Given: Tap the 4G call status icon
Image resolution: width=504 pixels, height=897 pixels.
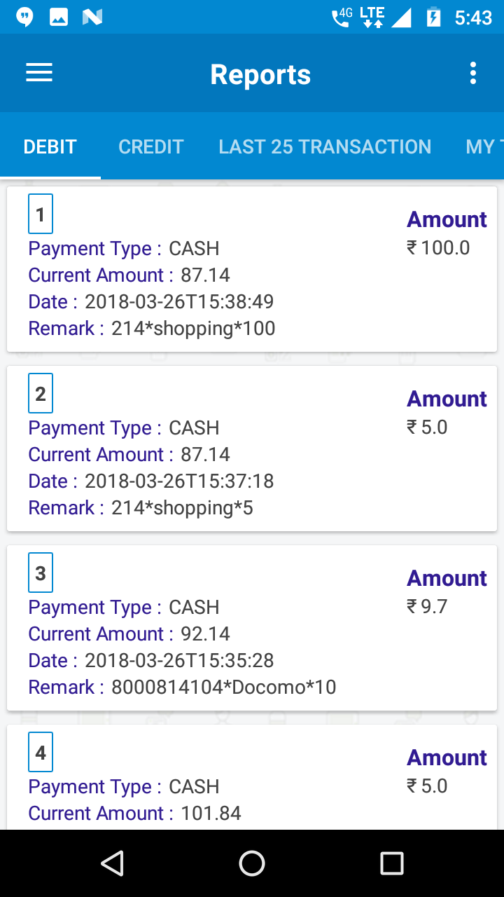Looking at the screenshot, I should click(342, 17).
